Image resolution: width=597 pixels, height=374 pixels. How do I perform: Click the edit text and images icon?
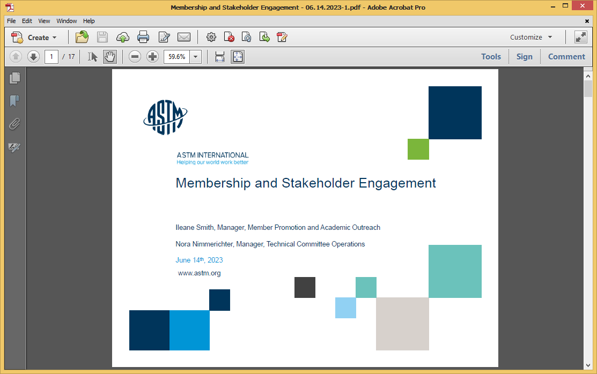(x=164, y=38)
